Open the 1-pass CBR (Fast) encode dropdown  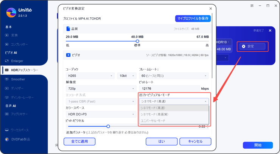(101, 102)
